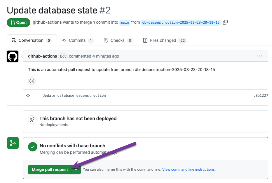The height and width of the screenshot is (183, 272).
Task: Open the main base branch link
Action: 125,23
